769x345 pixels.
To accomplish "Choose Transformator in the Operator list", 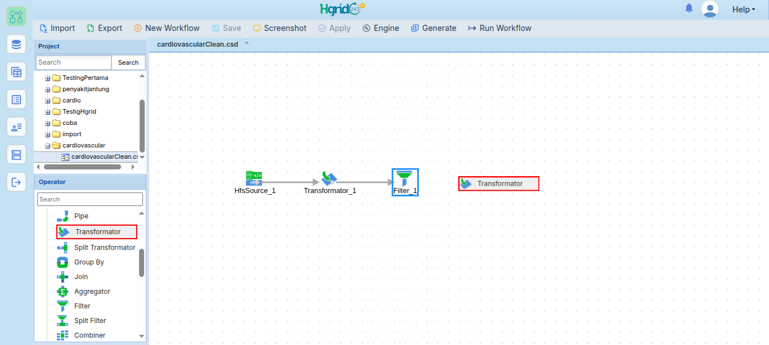I will click(97, 232).
